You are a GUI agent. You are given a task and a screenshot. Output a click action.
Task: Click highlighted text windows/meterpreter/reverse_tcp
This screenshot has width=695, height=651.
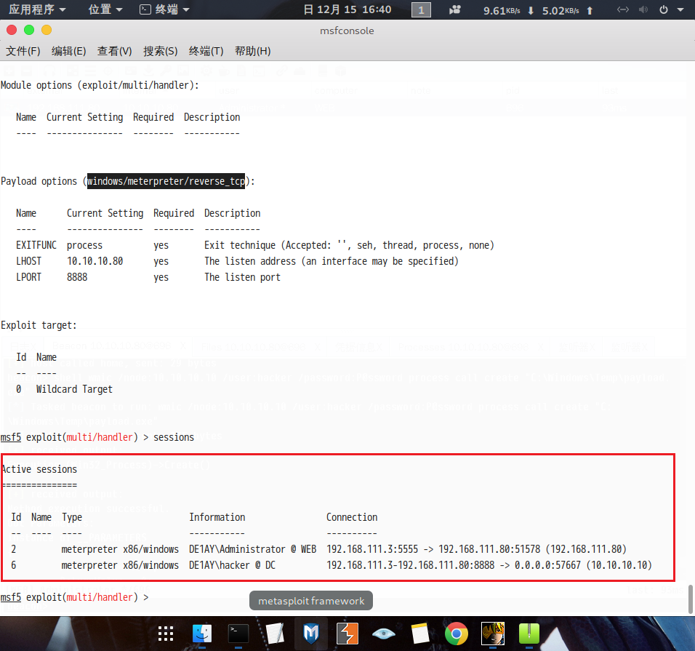tap(166, 181)
